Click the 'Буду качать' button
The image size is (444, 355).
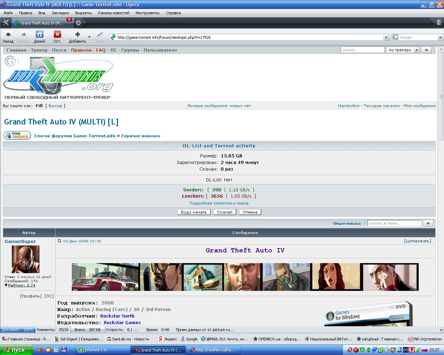coord(194,212)
